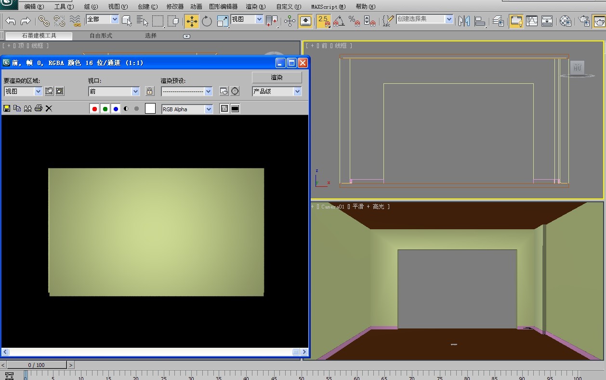
Task: Switch to the 自由形式 ribbon tab
Action: 101,36
